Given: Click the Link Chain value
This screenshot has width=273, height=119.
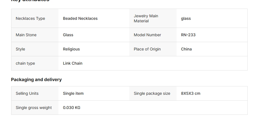Looking at the screenshot, I should (73, 63).
